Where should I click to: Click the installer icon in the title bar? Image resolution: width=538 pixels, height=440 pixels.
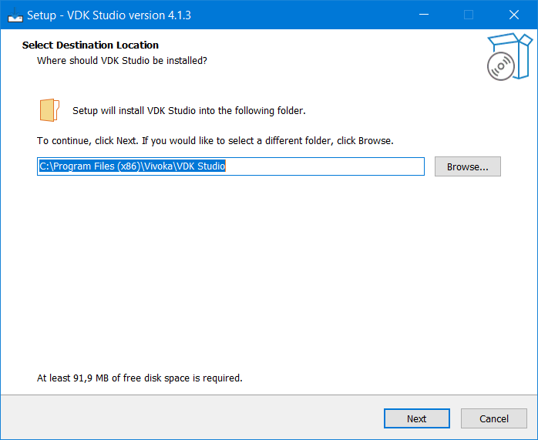(x=15, y=14)
